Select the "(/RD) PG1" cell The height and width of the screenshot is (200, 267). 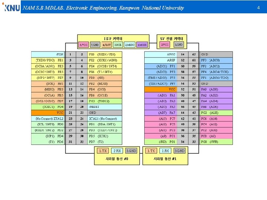coord(161,142)
